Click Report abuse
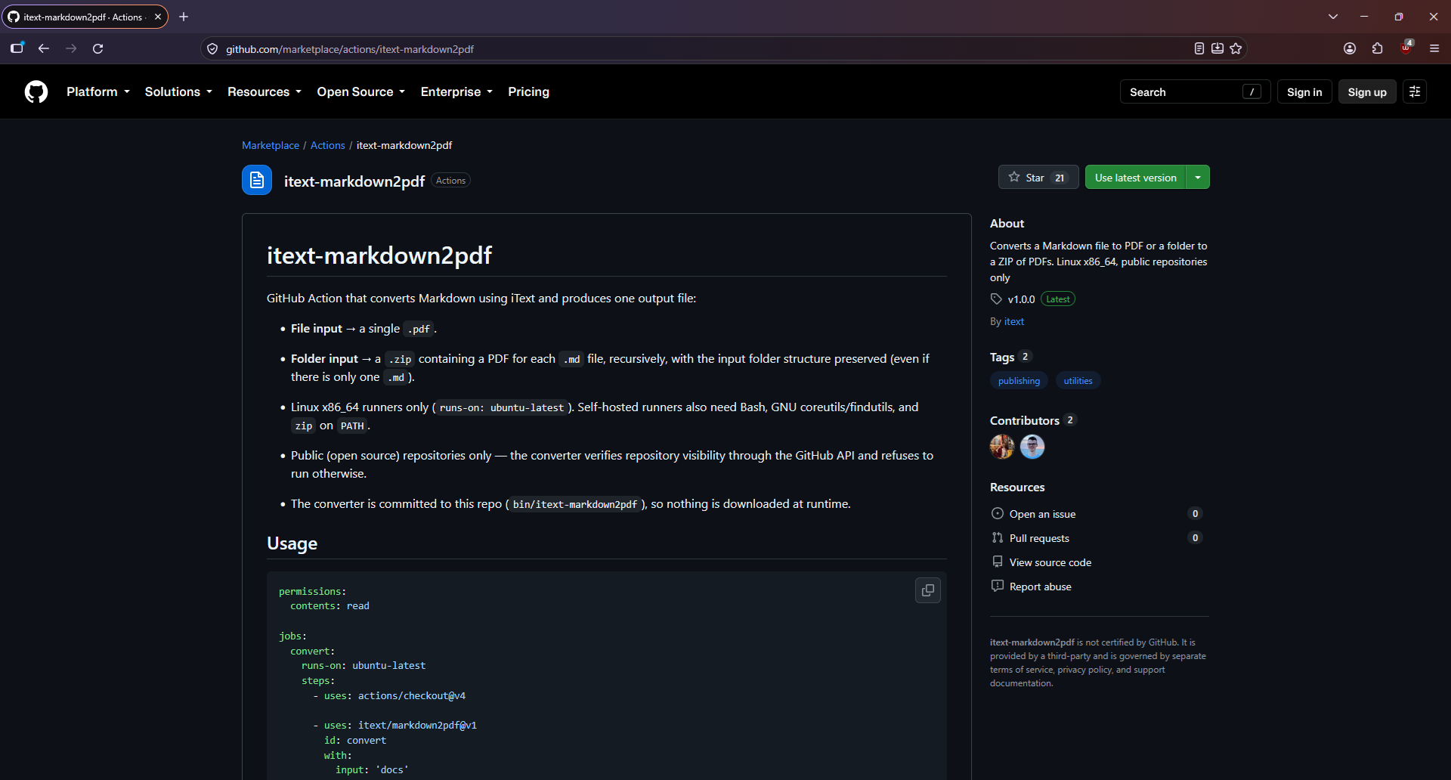Viewport: 1451px width, 780px height. (1041, 587)
